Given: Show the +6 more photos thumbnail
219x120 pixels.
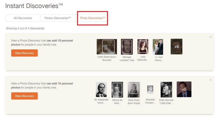Looking at the screenshot, I should point(176,47).
